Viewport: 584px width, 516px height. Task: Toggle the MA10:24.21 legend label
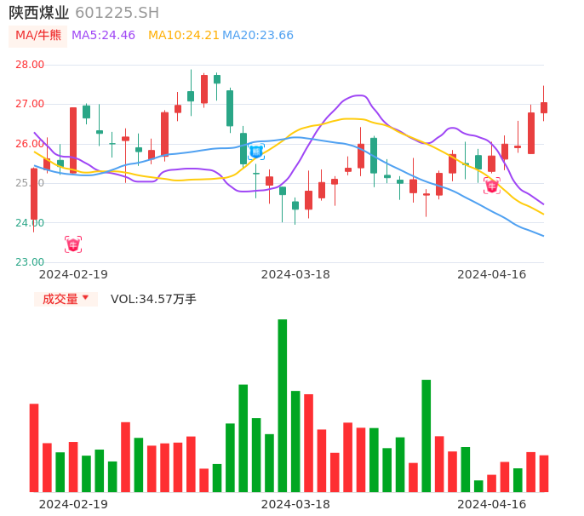pos(184,35)
